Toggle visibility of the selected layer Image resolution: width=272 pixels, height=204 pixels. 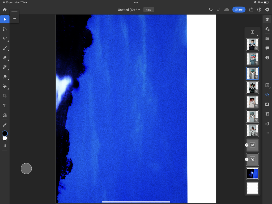pyautogui.click(x=267, y=95)
